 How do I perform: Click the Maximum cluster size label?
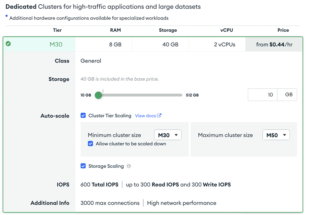pyautogui.click(x=225, y=135)
